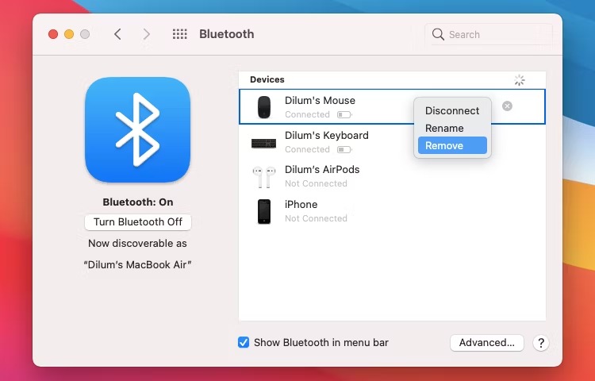Choose Rename from the context menu
595x381 pixels.
(x=444, y=129)
